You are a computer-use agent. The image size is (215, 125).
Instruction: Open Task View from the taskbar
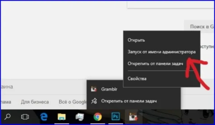point(25,117)
